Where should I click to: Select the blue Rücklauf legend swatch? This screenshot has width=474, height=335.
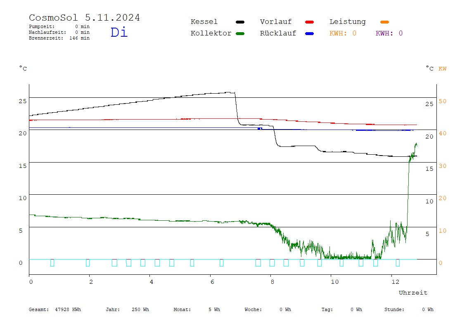(310, 33)
